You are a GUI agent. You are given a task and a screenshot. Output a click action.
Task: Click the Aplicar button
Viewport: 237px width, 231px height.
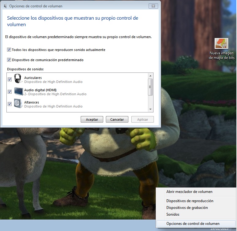[142, 119]
